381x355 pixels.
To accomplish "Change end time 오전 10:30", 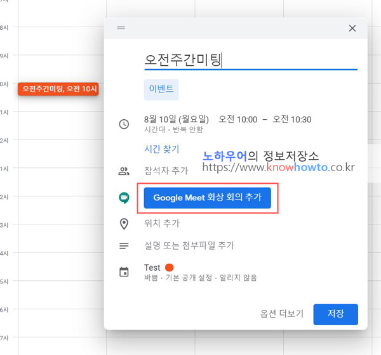I will point(291,119).
